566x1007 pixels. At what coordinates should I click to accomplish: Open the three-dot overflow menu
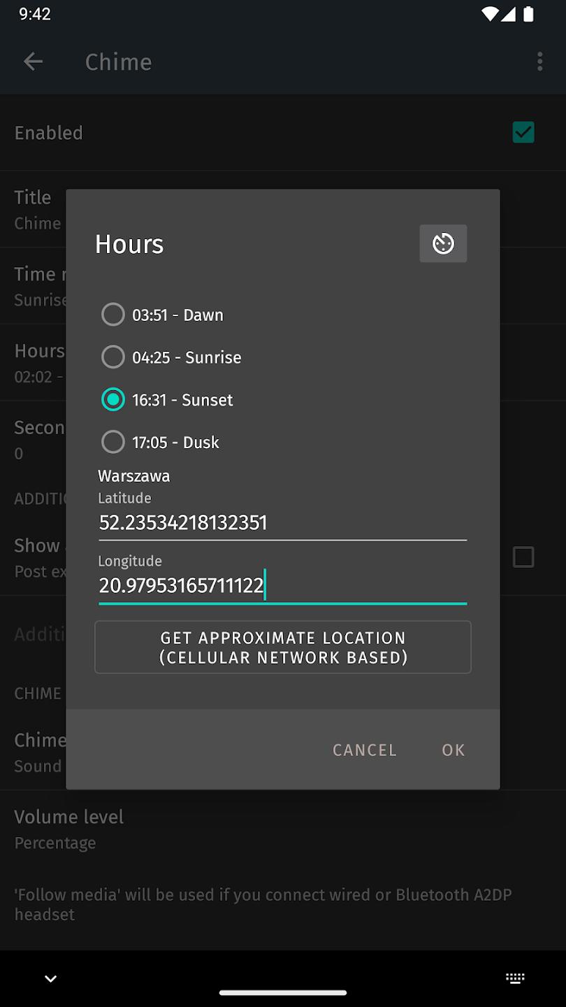click(x=539, y=62)
